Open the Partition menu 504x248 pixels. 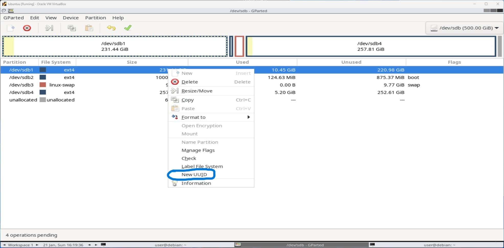click(95, 18)
